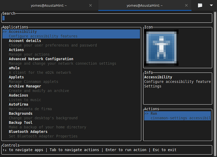Select the Archive Manager entry
This screenshot has width=217, height=157.
click(25, 86)
